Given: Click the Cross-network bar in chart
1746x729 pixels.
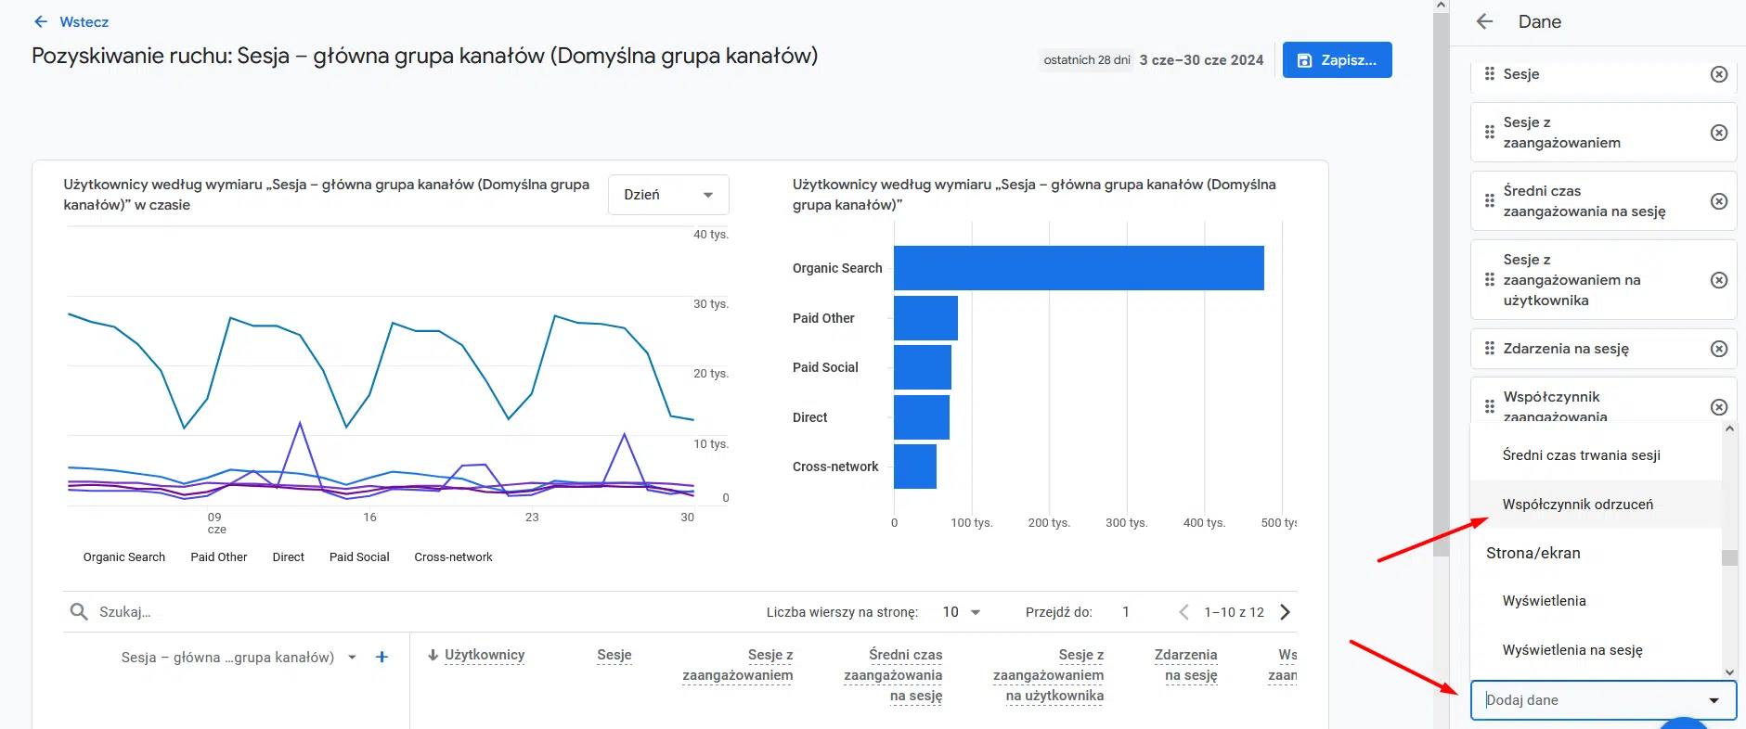Looking at the screenshot, I should pos(915,467).
